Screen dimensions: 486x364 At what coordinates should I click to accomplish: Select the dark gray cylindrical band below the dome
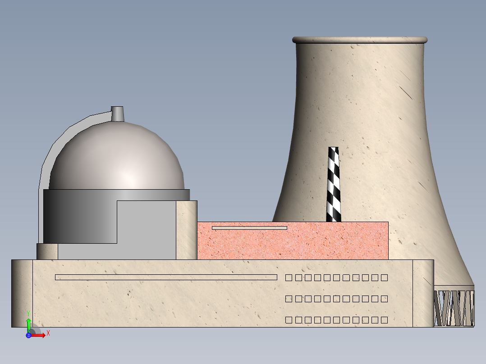(80, 216)
